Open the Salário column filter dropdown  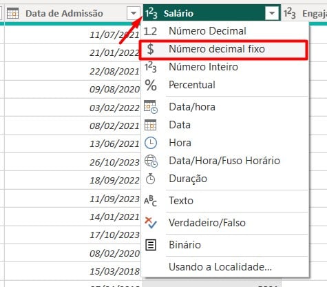[272, 13]
